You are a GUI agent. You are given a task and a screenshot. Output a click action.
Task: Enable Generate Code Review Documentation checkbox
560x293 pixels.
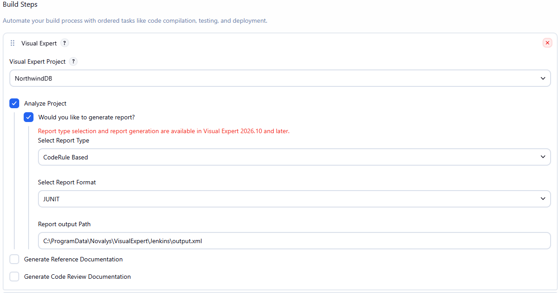14,277
